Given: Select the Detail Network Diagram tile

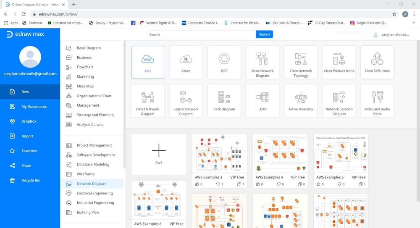Looking at the screenshot, I should [x=147, y=100].
